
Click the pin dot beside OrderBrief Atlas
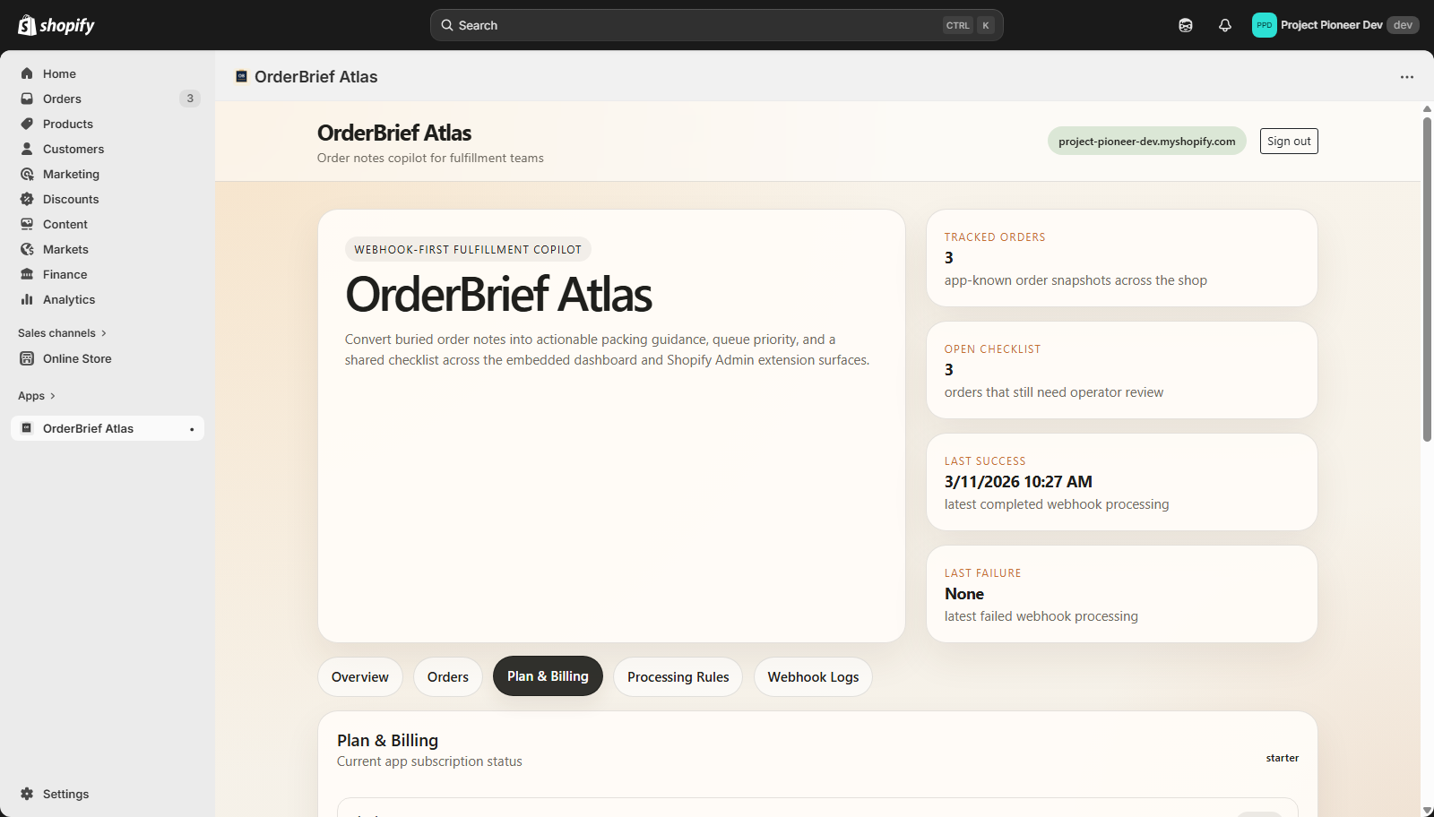click(x=192, y=429)
